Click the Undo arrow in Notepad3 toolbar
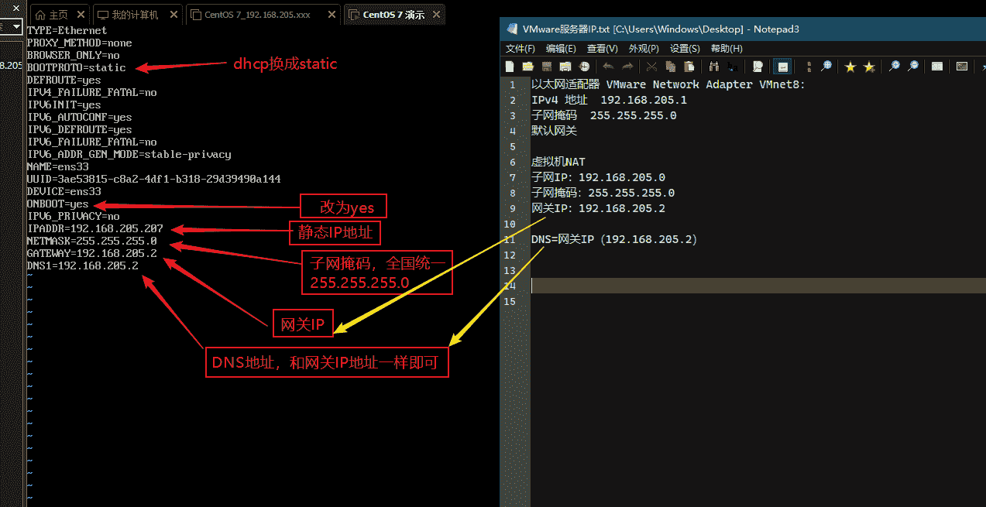 (609, 67)
